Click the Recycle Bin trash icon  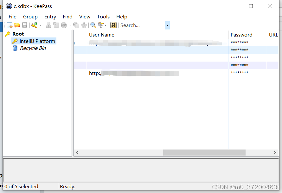[15, 48]
